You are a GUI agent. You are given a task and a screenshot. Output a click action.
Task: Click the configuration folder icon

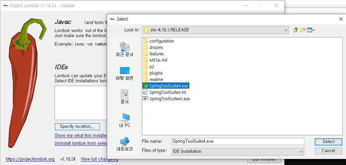pos(145,41)
